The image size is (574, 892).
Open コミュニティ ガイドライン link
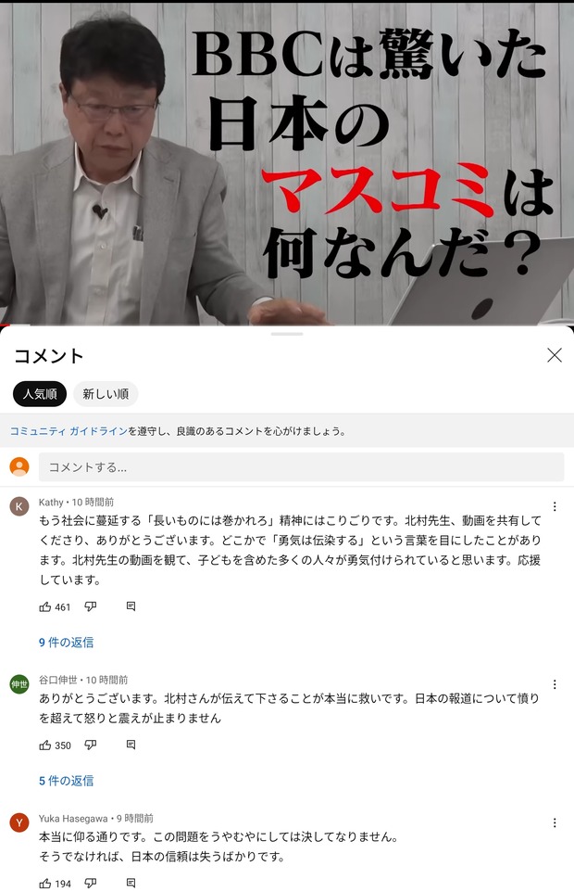pos(69,431)
